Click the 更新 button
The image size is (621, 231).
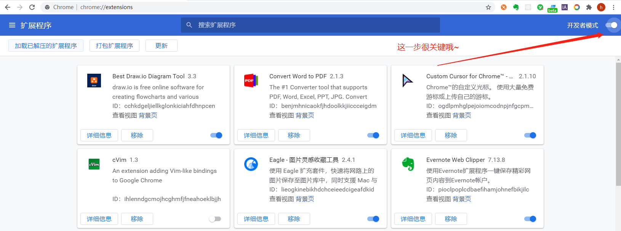coord(162,46)
